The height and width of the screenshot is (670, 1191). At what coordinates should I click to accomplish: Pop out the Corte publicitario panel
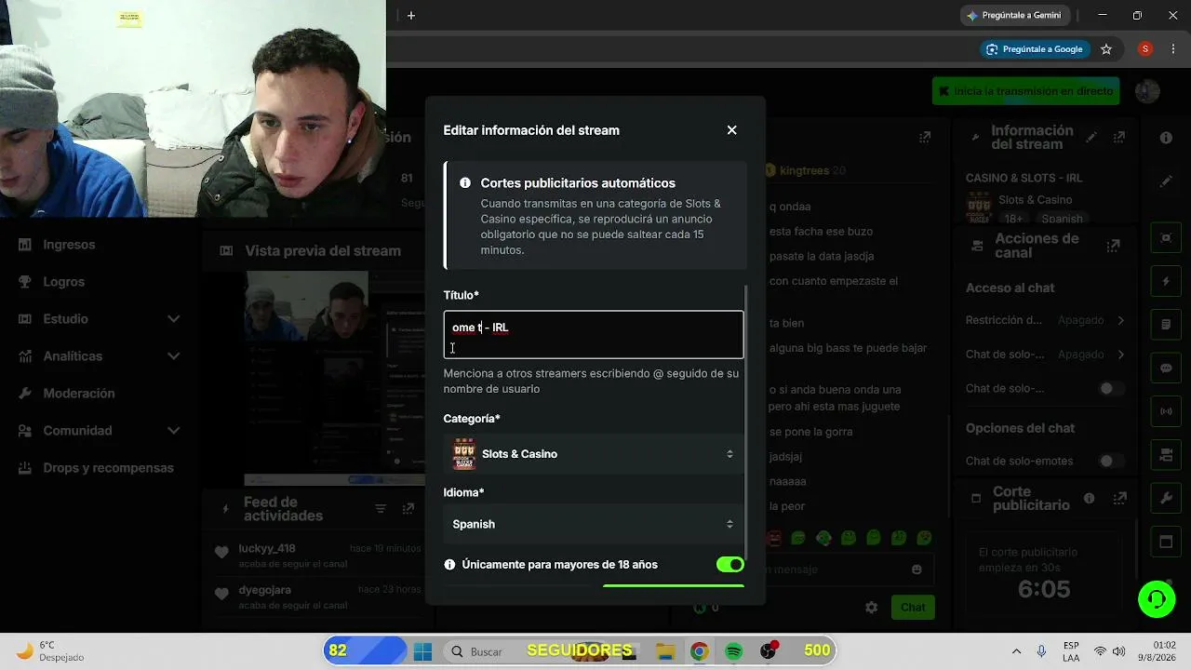pos(1119,498)
